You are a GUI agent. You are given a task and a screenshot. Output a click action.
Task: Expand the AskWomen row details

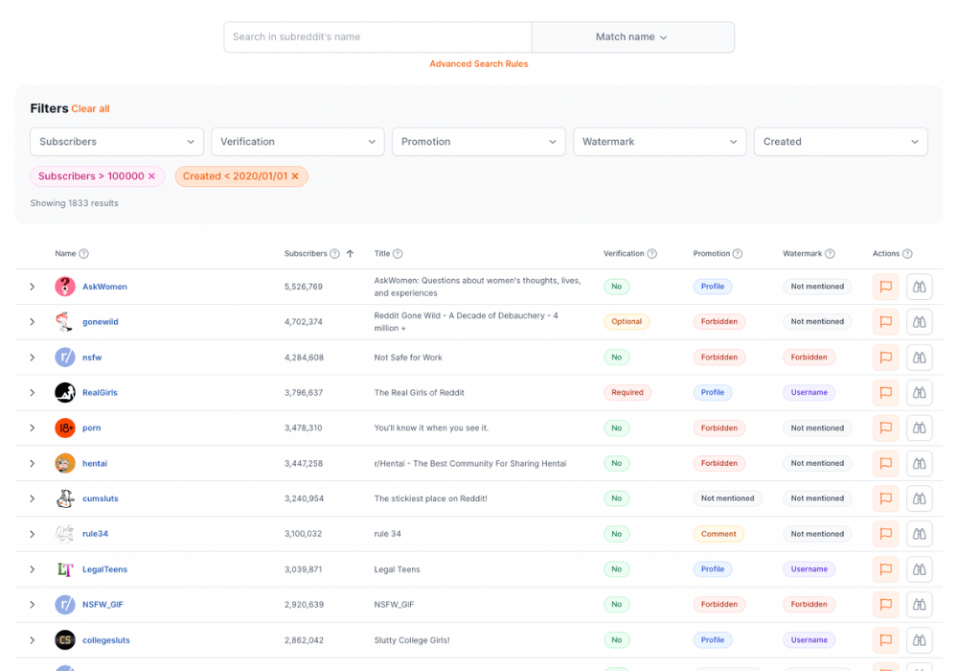tap(32, 287)
